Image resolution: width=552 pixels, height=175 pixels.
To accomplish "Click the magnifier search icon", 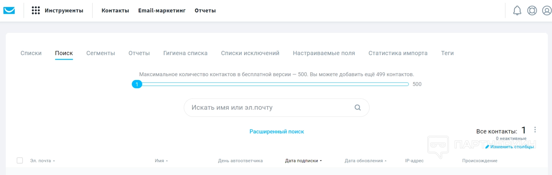I will coord(358,107).
